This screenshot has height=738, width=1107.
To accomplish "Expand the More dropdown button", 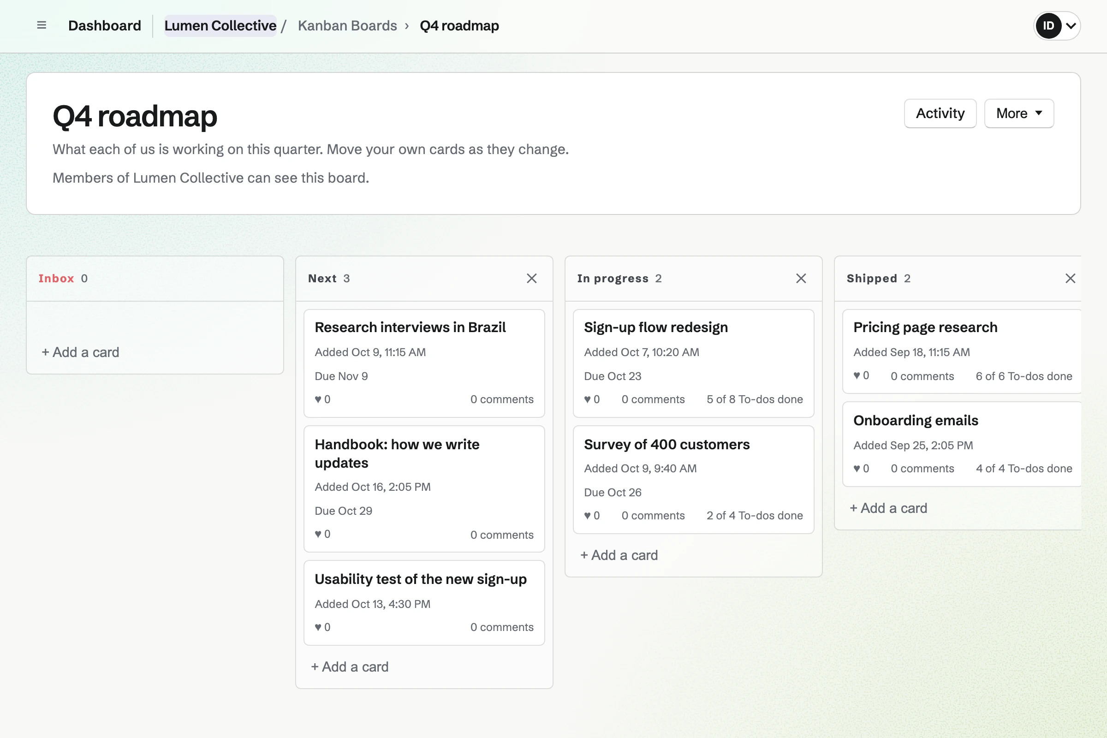I will pos(1018,113).
